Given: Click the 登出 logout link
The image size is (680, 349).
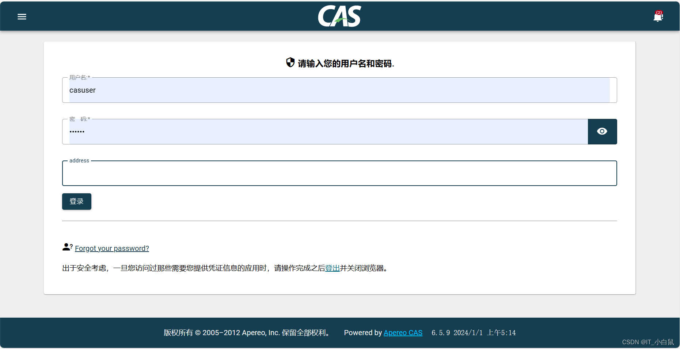Looking at the screenshot, I should tap(333, 268).
